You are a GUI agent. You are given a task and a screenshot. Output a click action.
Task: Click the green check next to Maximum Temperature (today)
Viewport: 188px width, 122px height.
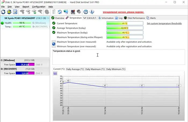pos(54,32)
